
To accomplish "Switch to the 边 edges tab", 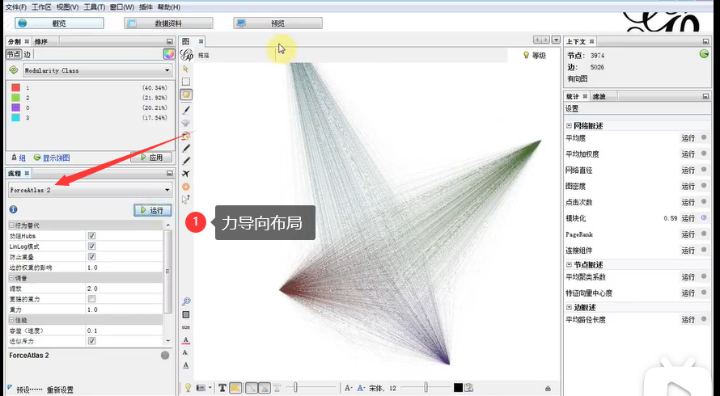I will [x=27, y=54].
